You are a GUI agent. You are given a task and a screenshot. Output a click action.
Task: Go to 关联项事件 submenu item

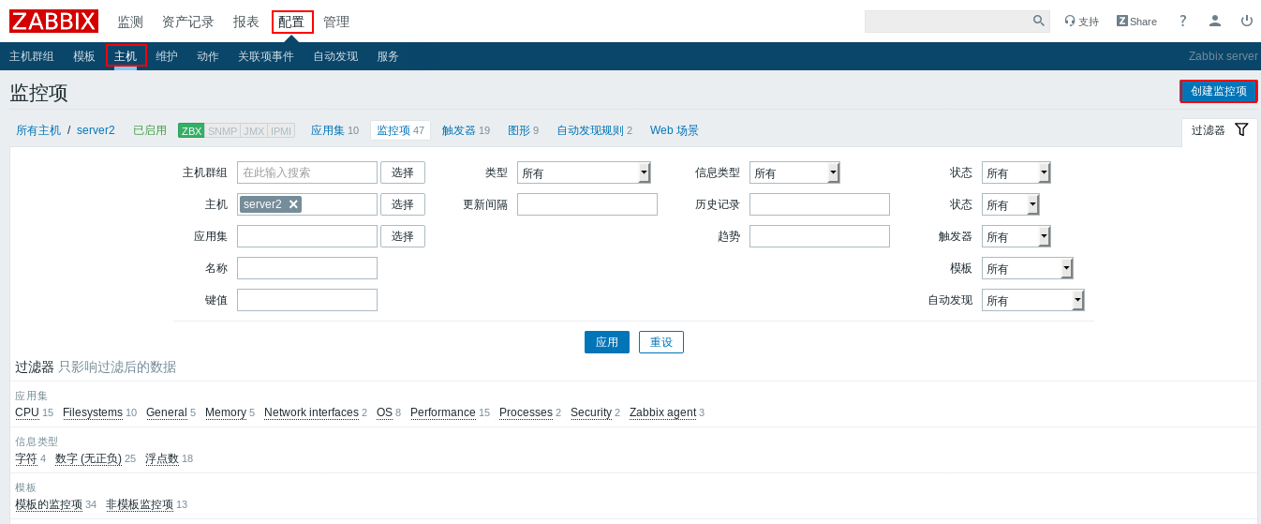click(x=266, y=56)
